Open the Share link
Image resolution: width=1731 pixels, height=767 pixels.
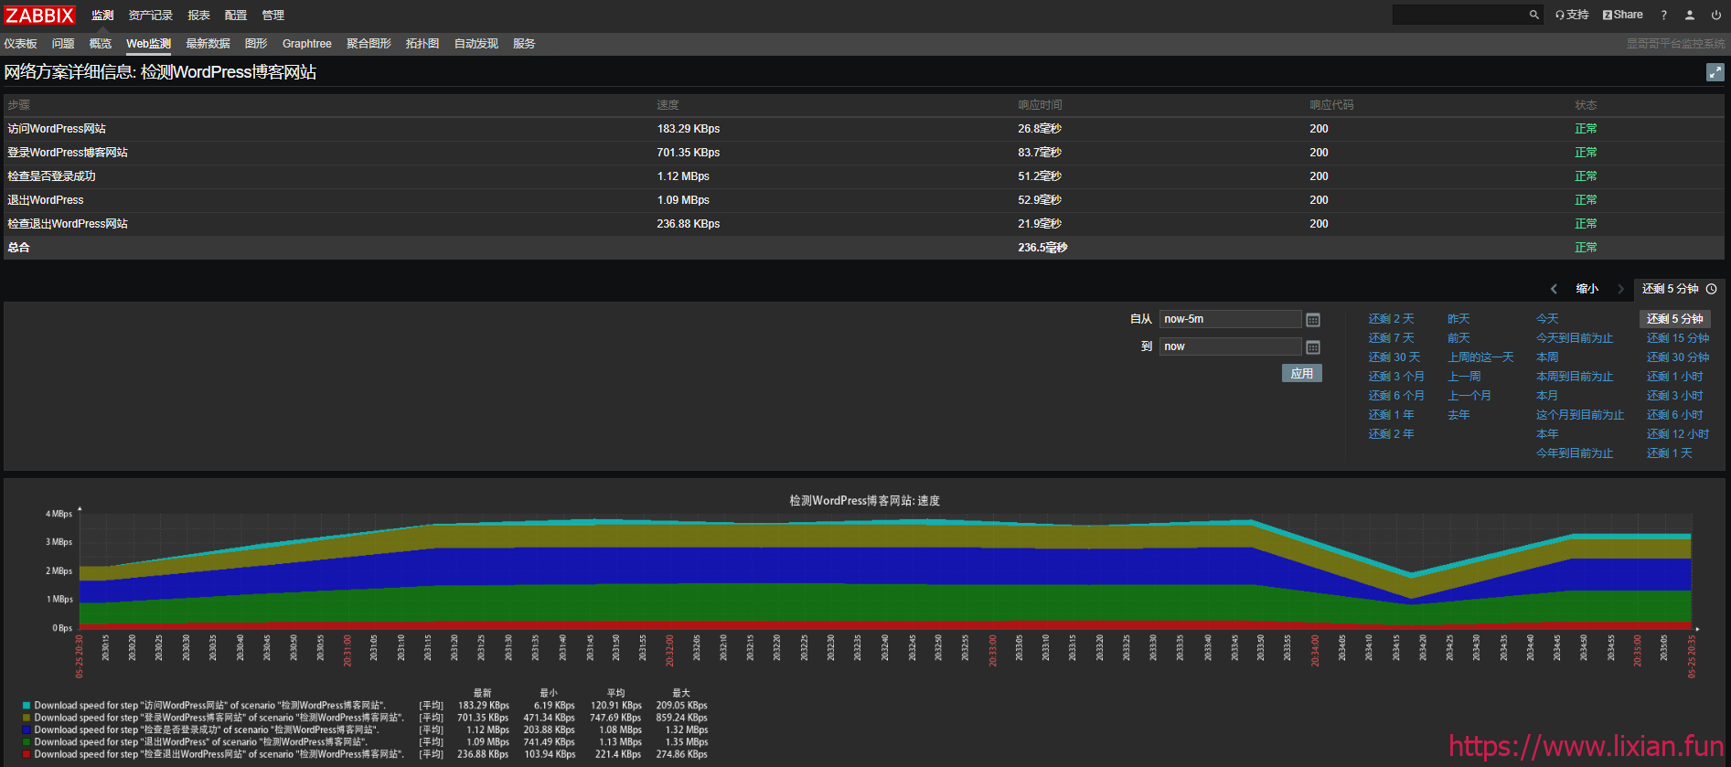click(1622, 15)
